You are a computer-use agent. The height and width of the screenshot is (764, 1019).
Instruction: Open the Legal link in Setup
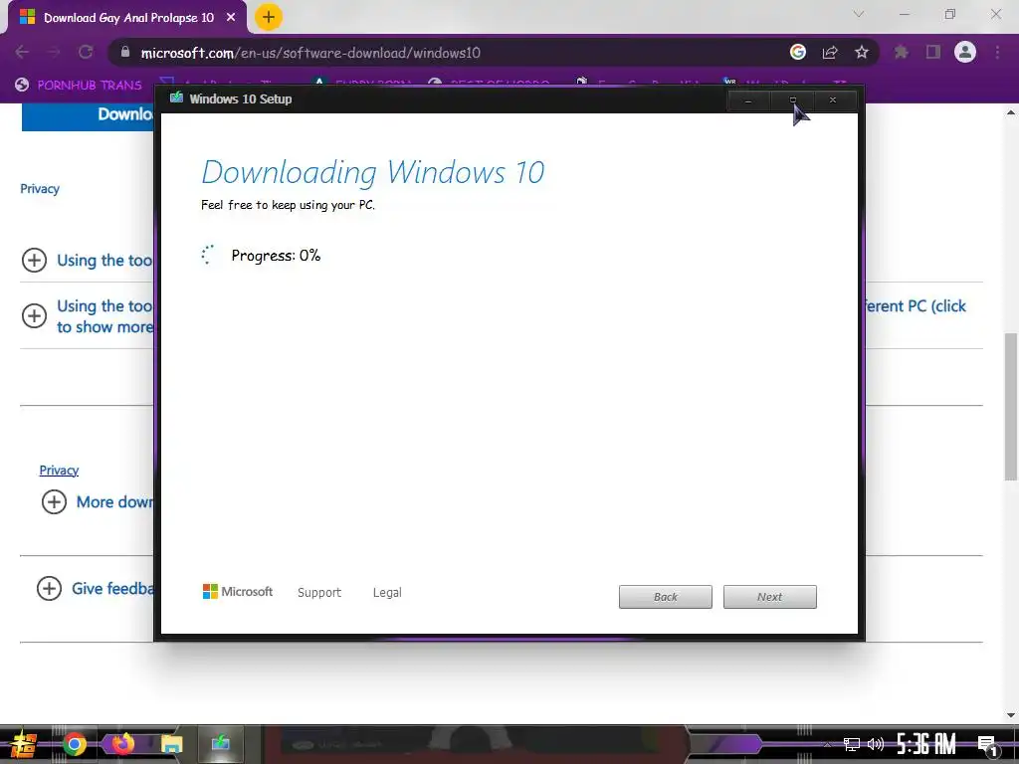pyautogui.click(x=387, y=593)
